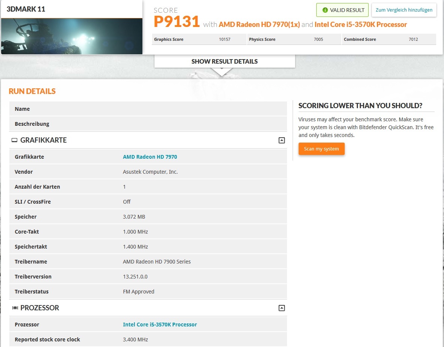The width and height of the screenshot is (444, 347).
Task: Click the Physics Score value 7005
Action: tap(318, 39)
